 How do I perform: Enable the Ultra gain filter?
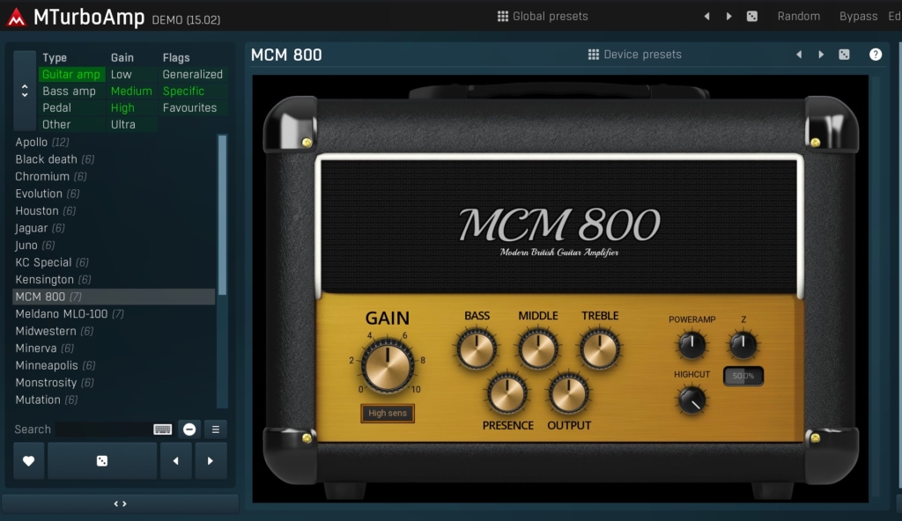(123, 124)
